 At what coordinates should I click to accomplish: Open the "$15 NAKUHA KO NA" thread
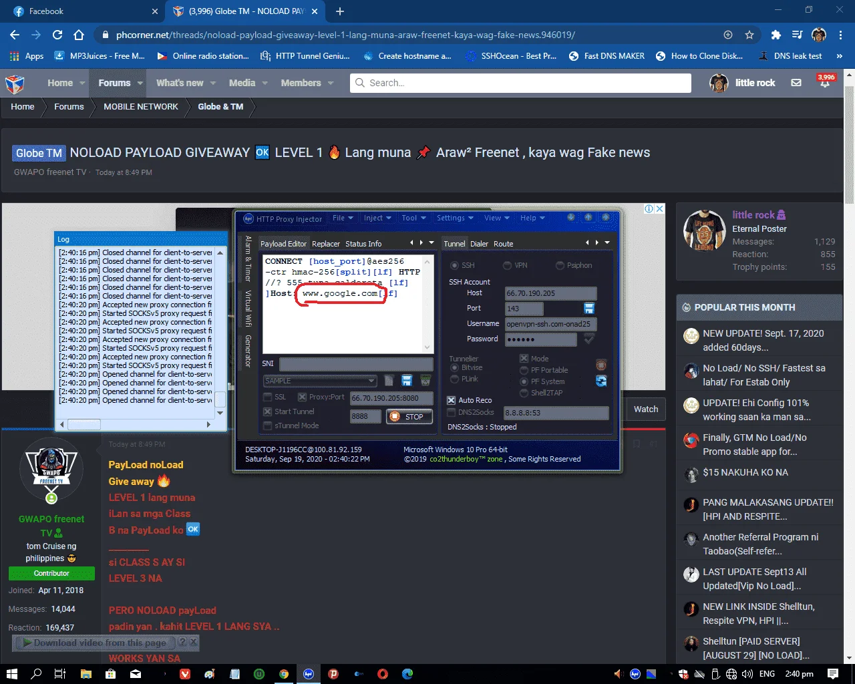click(745, 472)
